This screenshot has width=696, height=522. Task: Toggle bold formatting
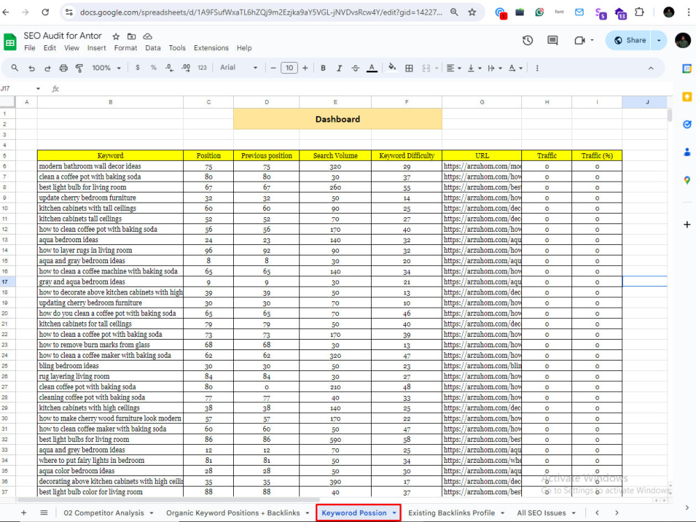323,68
